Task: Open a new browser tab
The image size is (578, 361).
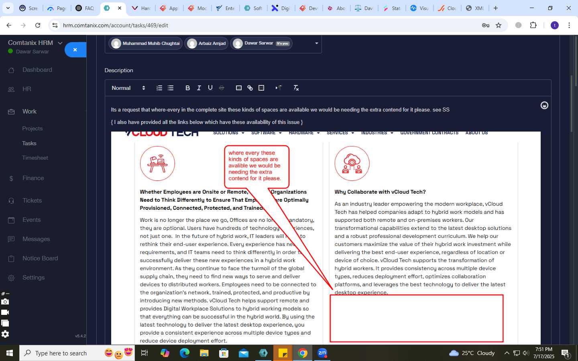Action: pyautogui.click(x=496, y=8)
